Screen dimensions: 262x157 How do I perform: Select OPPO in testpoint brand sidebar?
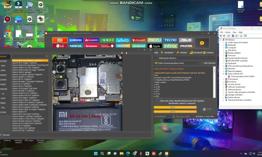click(3, 70)
